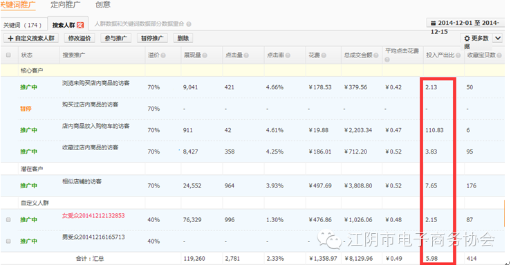The height and width of the screenshot is (265, 511).
Task: Sort by 展现量 column header
Action: pos(192,55)
